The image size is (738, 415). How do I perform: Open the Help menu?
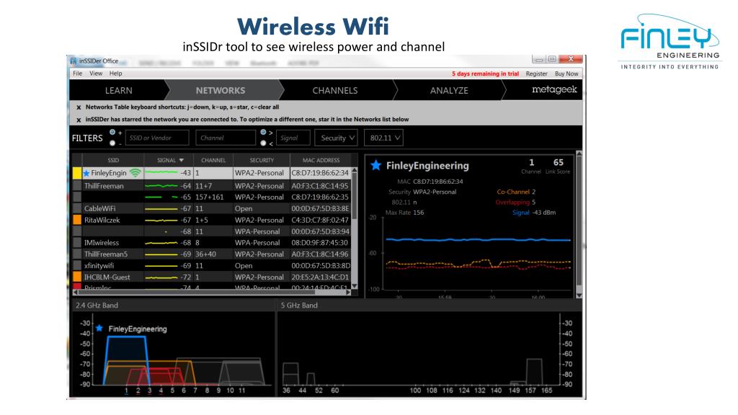point(116,73)
